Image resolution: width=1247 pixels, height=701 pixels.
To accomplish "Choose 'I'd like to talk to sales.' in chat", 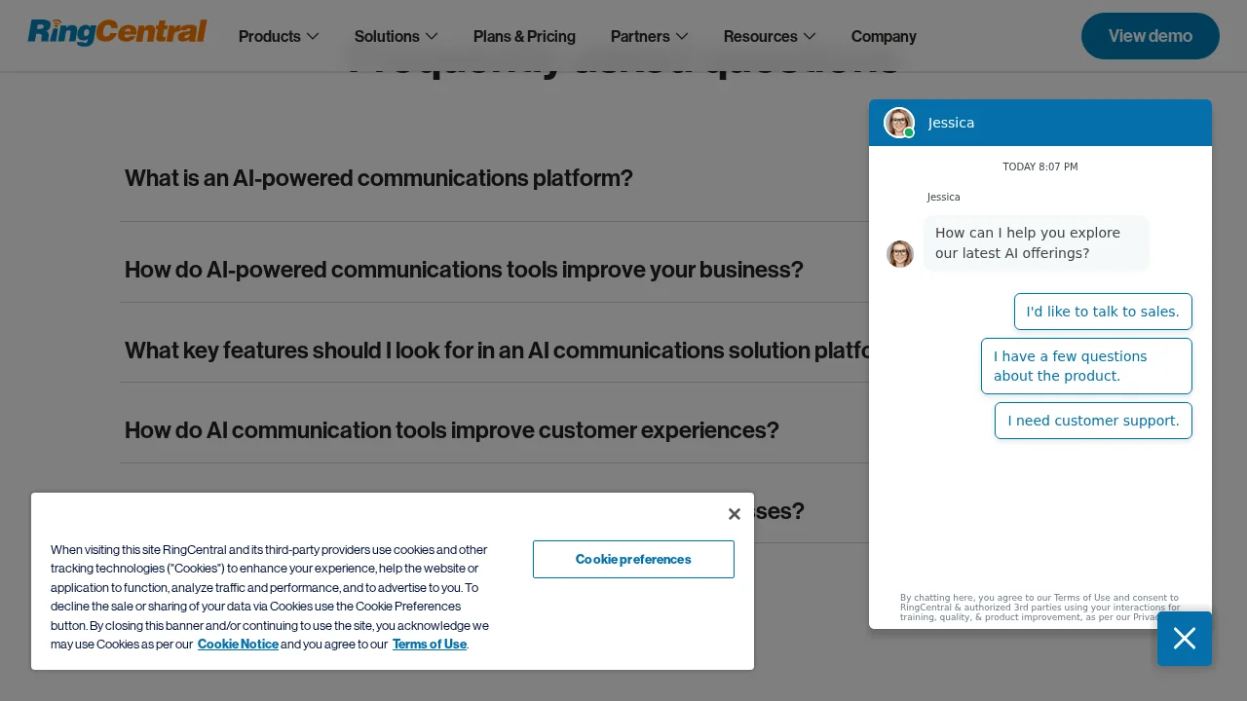I will (x=1103, y=312).
